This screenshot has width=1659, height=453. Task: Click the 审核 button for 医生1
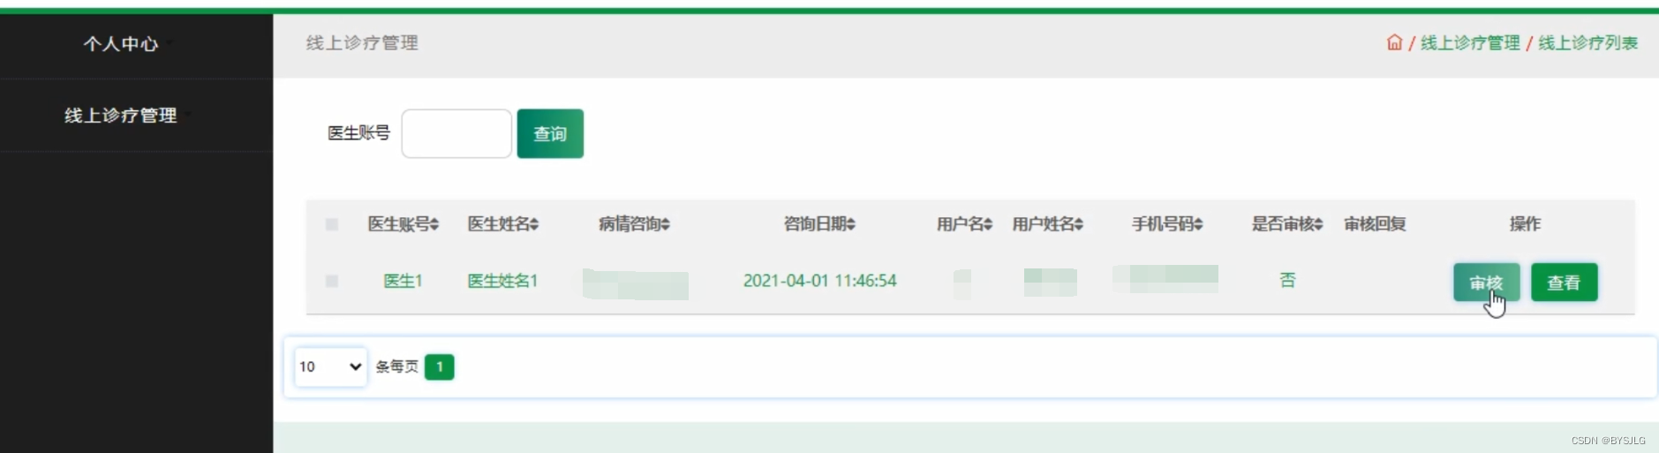click(x=1487, y=283)
